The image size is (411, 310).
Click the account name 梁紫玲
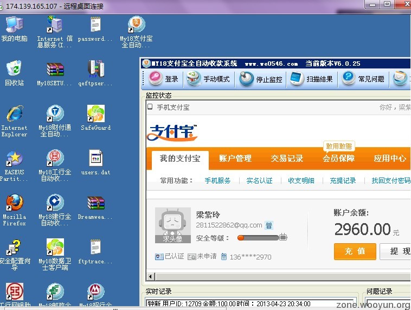[208, 214]
